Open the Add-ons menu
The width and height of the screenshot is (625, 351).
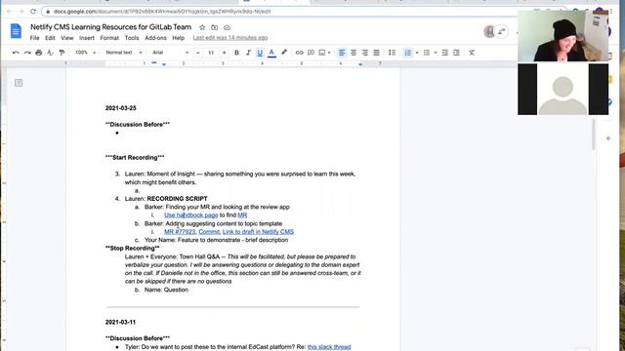(155, 38)
